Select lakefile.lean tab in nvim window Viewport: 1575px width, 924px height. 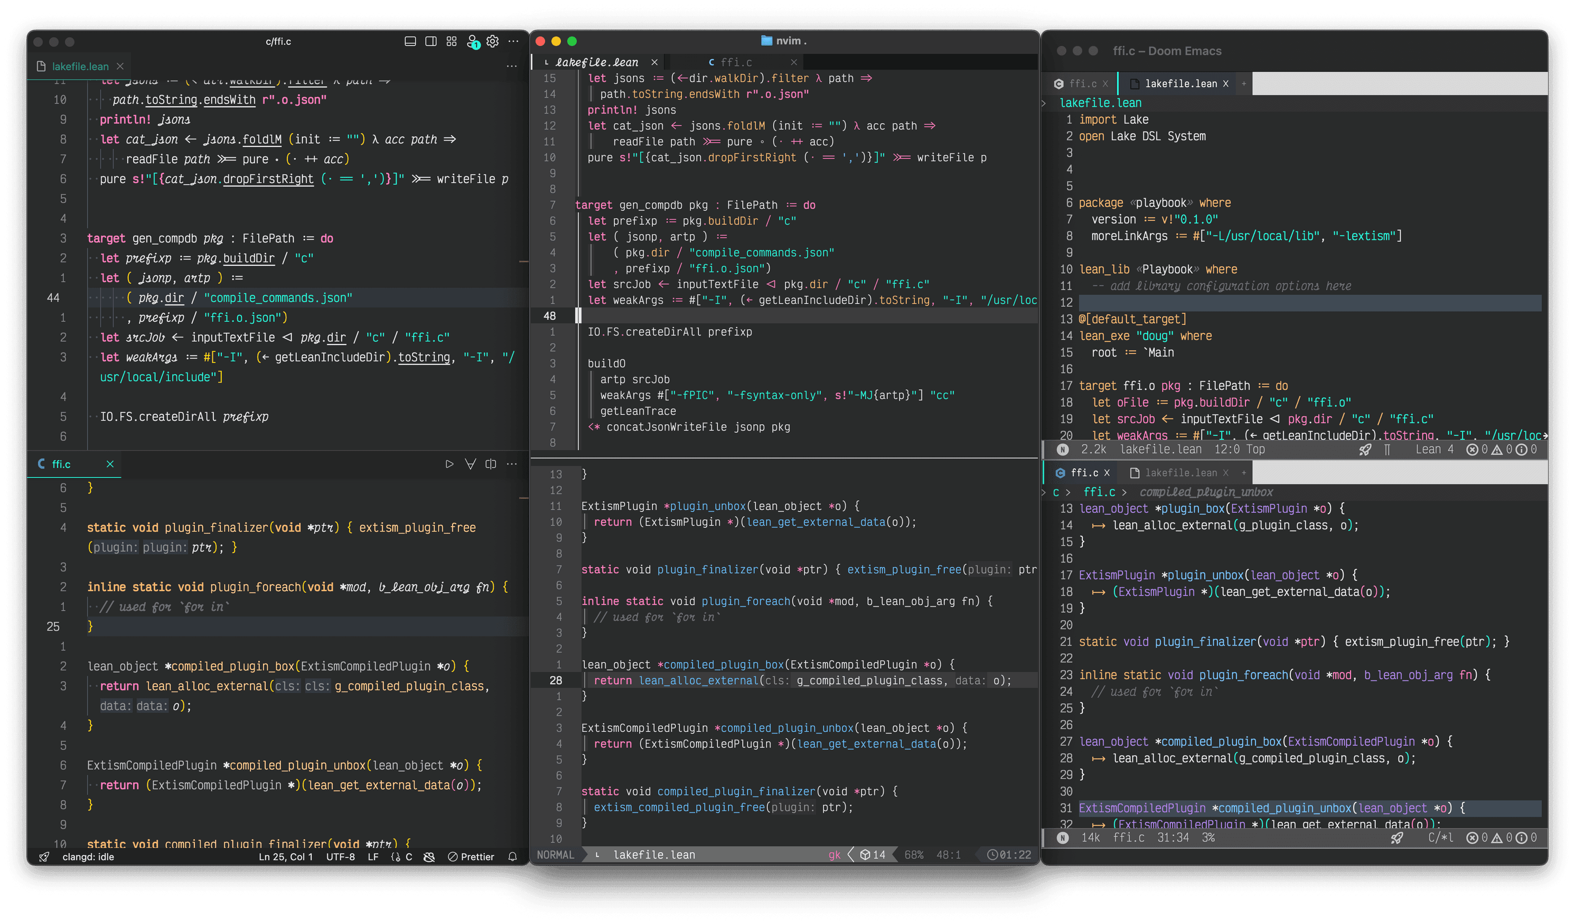(x=597, y=62)
